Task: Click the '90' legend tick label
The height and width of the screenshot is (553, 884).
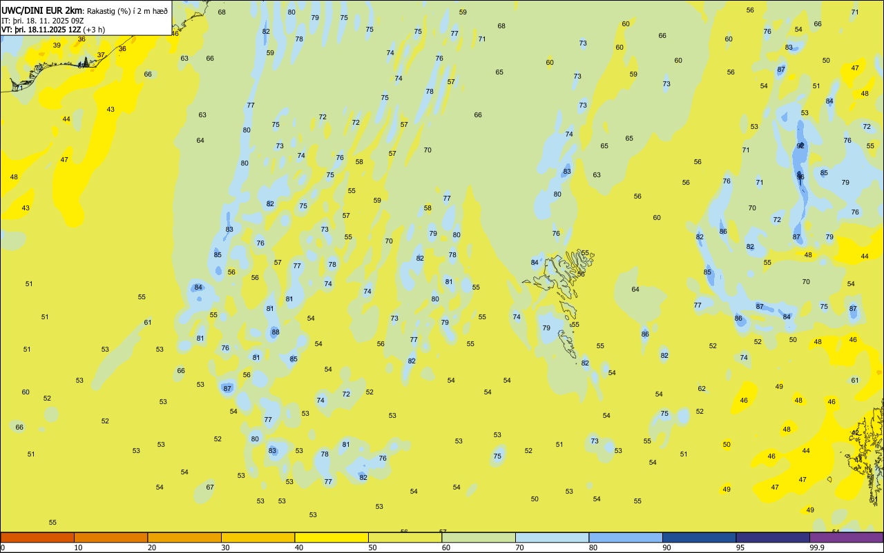Action: [667, 547]
